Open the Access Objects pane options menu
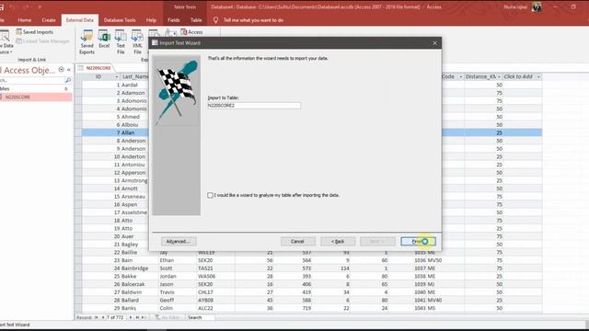The height and width of the screenshot is (331, 589). 62,70
